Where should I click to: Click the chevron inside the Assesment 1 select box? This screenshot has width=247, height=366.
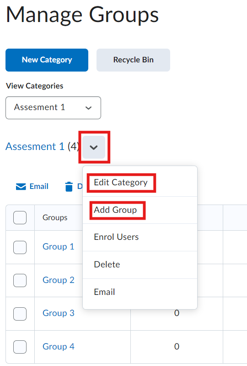click(88, 108)
